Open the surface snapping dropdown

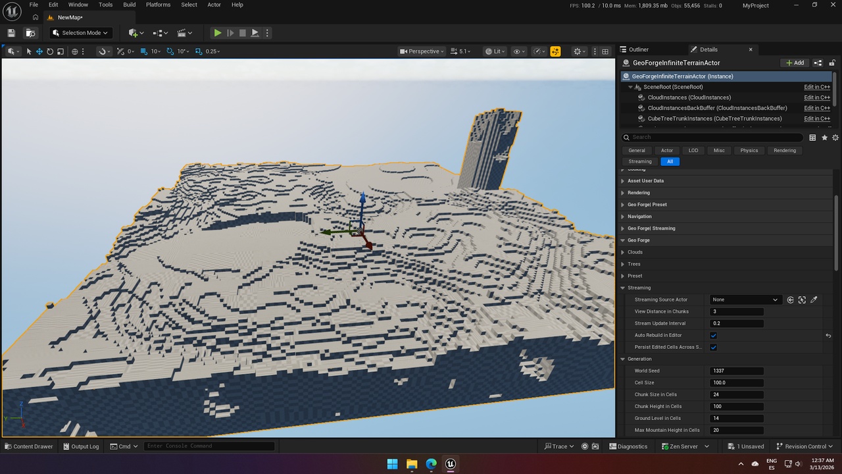104,51
